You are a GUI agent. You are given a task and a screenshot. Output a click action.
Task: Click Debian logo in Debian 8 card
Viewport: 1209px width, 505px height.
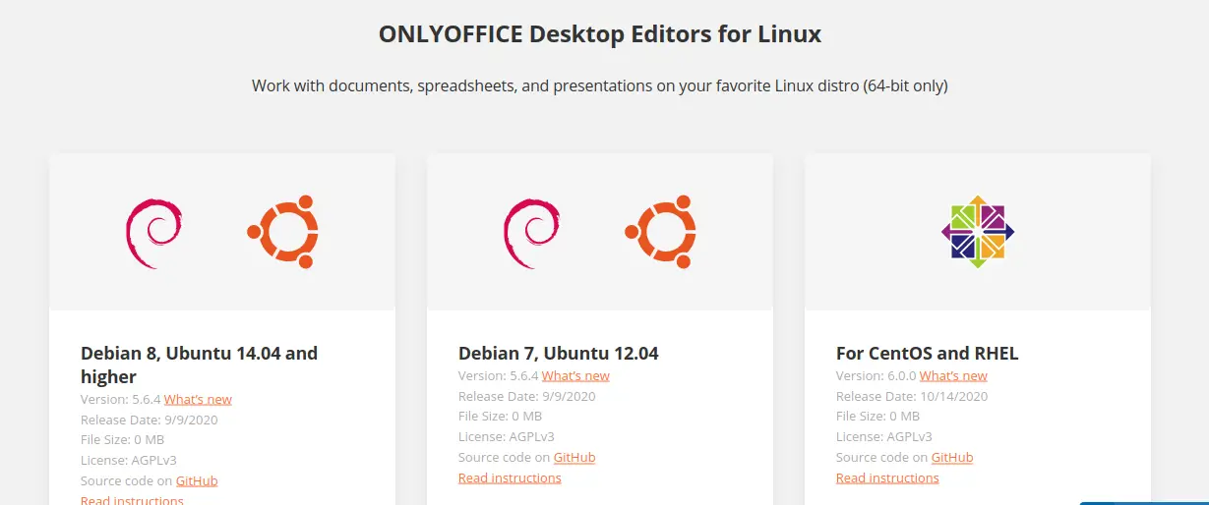coord(154,234)
